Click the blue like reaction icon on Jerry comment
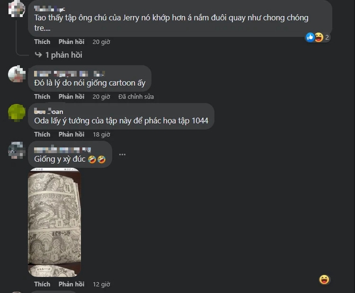 point(310,37)
